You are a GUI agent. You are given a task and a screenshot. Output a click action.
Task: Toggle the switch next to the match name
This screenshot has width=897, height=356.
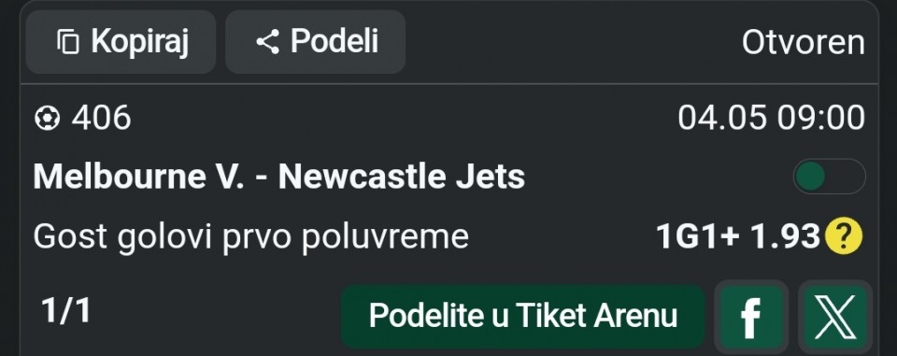tap(829, 177)
